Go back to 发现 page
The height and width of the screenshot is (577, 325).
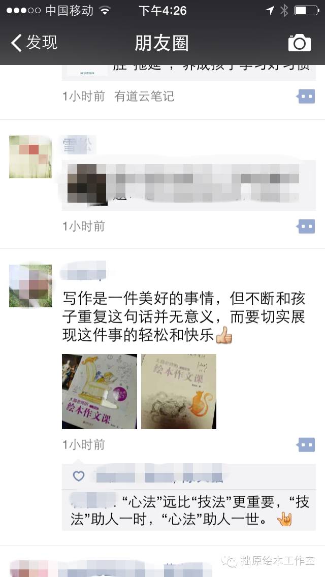[x=34, y=43]
